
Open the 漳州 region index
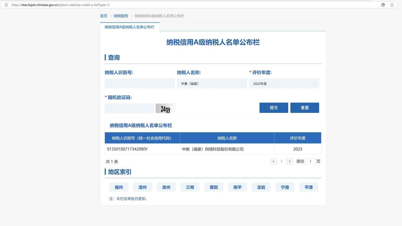[x=143, y=187]
